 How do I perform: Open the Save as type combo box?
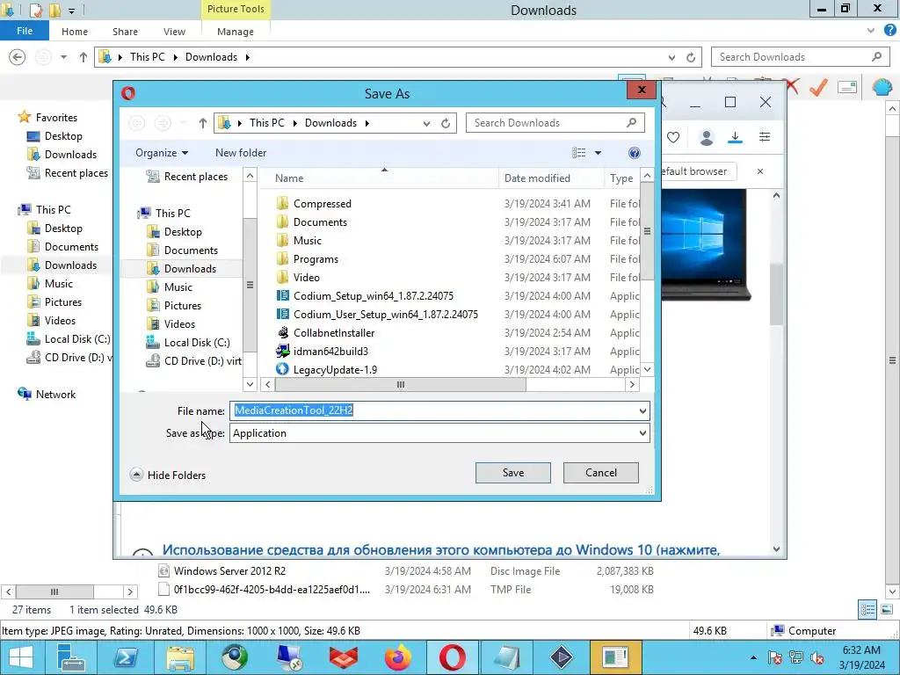point(439,432)
